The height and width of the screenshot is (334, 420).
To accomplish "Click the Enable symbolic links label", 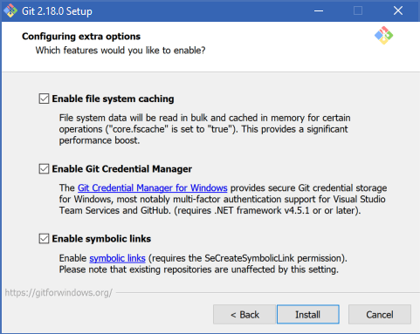I will (x=101, y=239).
